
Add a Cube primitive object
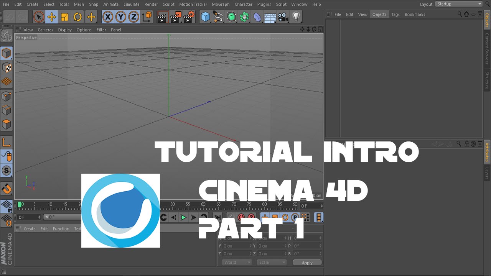click(206, 17)
